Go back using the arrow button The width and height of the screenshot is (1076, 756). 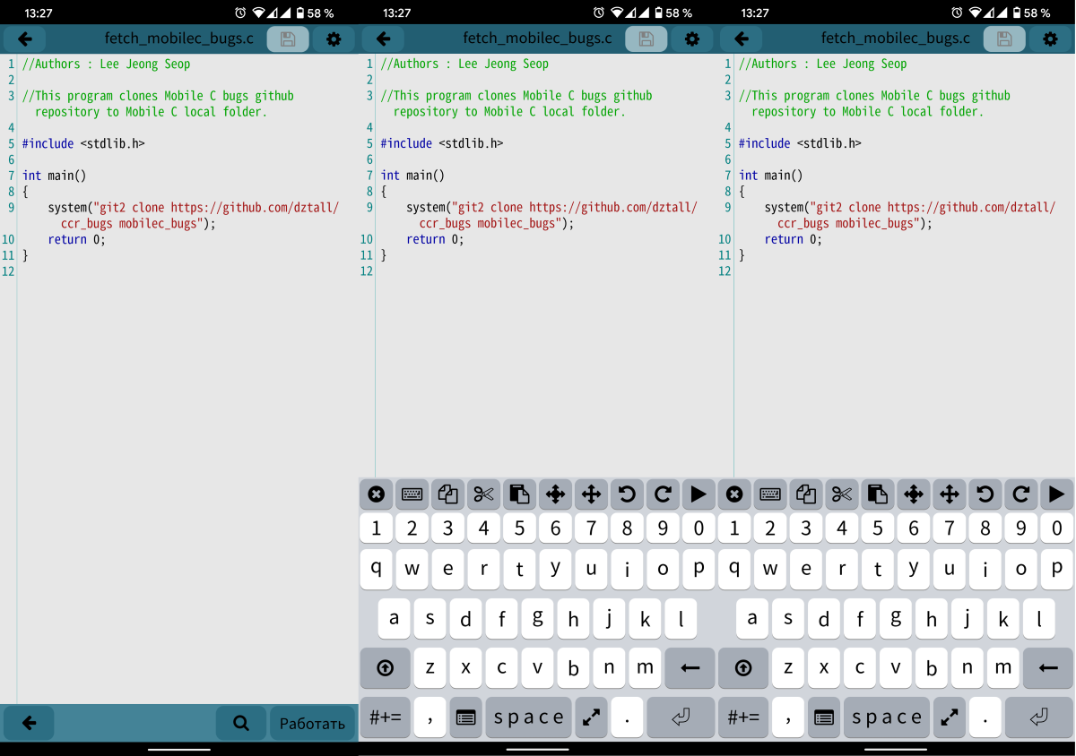click(24, 39)
